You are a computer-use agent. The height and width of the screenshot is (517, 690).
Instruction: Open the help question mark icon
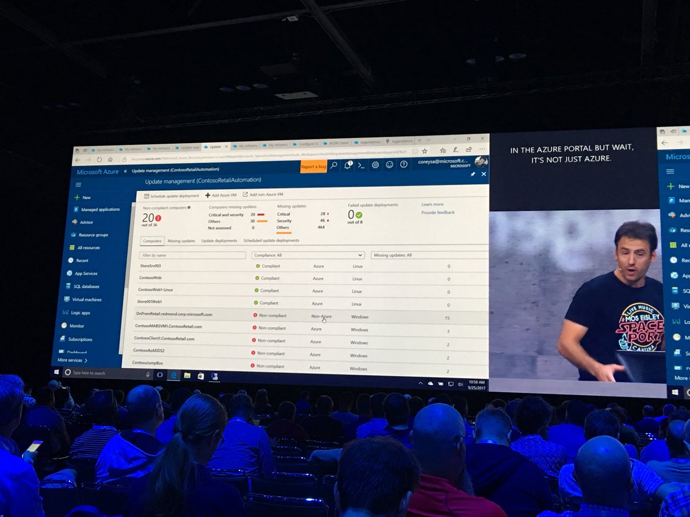pyautogui.click(x=404, y=164)
